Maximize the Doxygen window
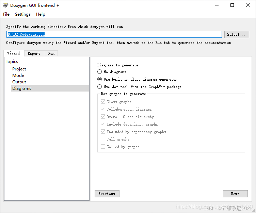The image size is (256, 213). tap(232, 5)
